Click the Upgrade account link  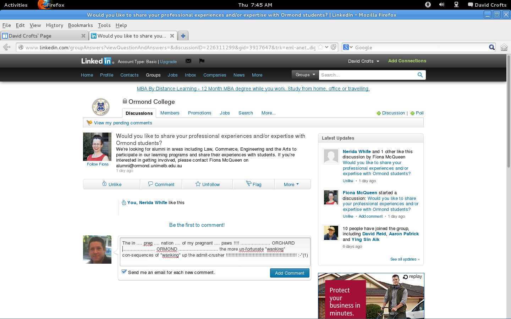point(168,62)
